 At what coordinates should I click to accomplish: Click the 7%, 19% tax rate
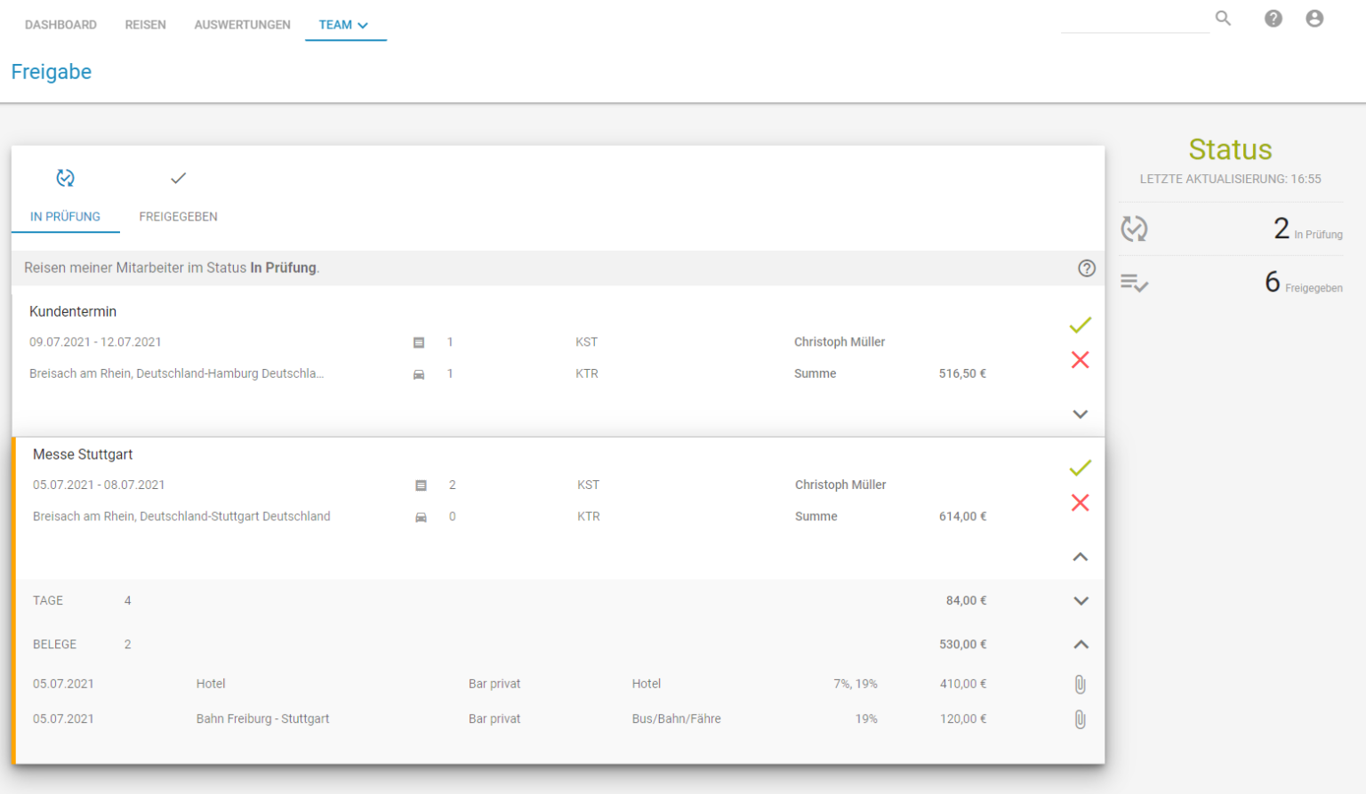pos(855,684)
